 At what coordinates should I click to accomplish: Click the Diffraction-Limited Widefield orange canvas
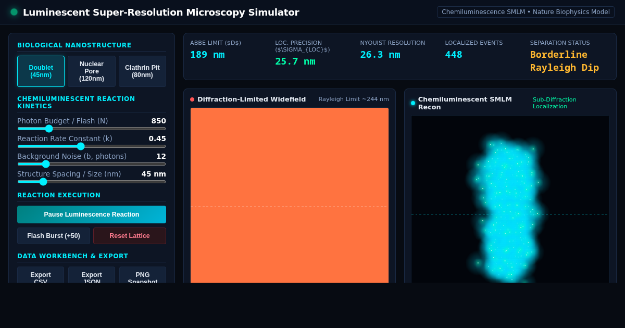pos(290,195)
